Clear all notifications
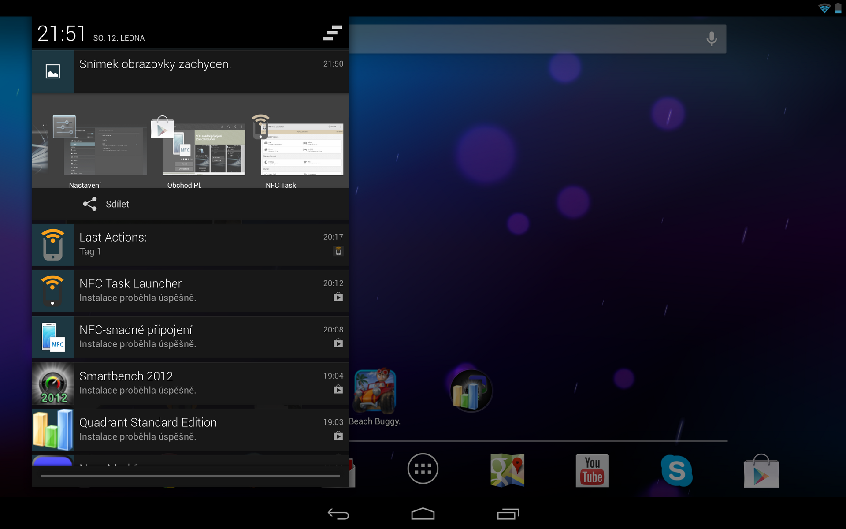Screen dimensions: 846x529 click(x=332, y=33)
